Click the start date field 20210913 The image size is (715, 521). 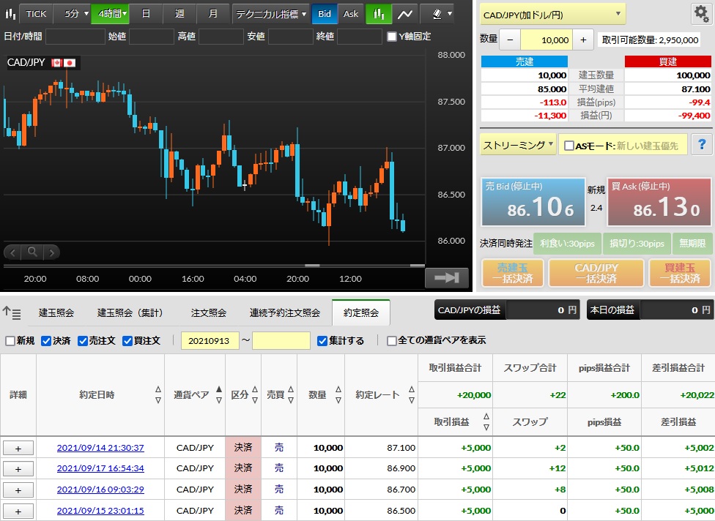point(210,341)
